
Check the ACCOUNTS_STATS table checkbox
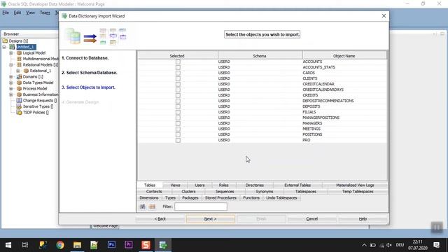pos(178,67)
